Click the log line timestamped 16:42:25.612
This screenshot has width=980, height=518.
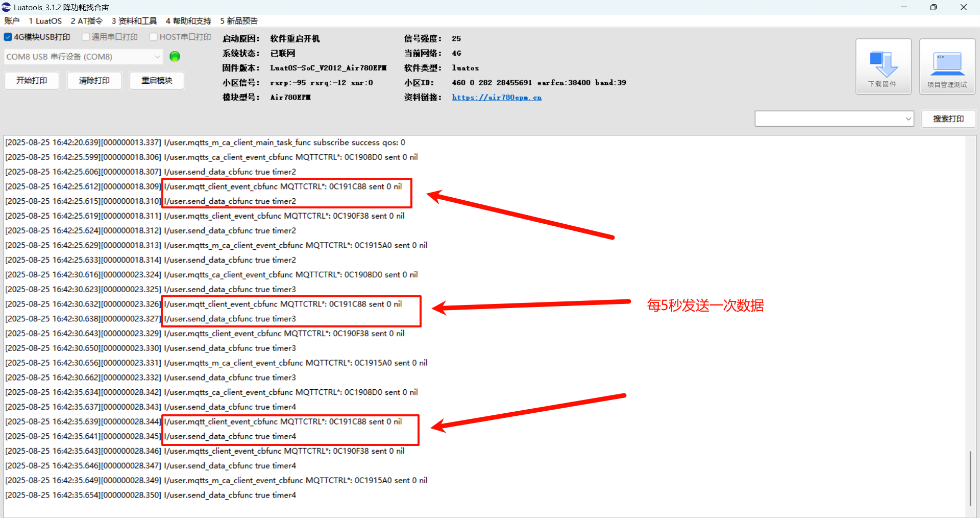click(204, 186)
